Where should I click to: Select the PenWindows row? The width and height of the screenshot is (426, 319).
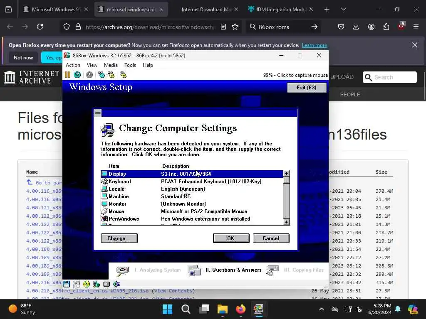tap(192, 218)
